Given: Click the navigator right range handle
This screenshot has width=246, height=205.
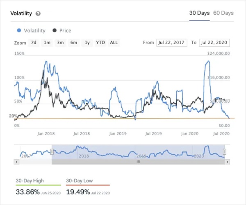Looking at the screenshot, I should click(x=225, y=151).
